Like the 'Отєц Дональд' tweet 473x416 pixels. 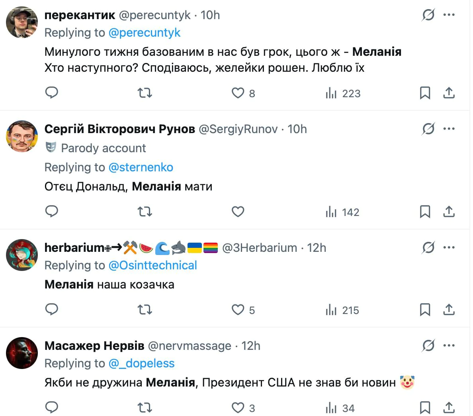point(238,212)
